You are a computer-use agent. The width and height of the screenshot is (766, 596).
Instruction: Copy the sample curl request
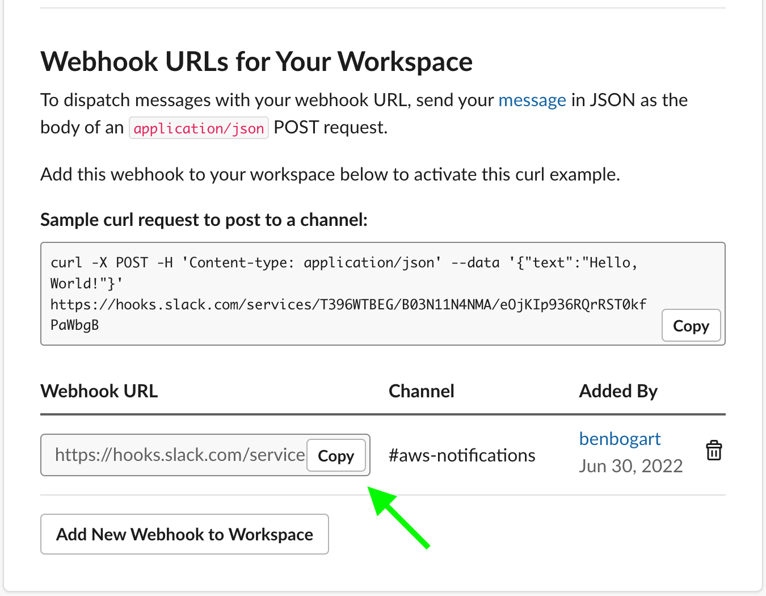point(691,326)
